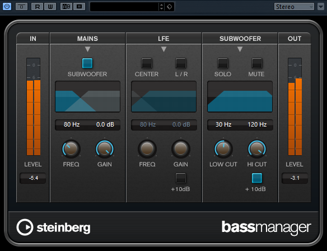This screenshot has height=251, width=327.
Task: Select the MAINS 80 Hz frequency value
Action: coord(72,124)
